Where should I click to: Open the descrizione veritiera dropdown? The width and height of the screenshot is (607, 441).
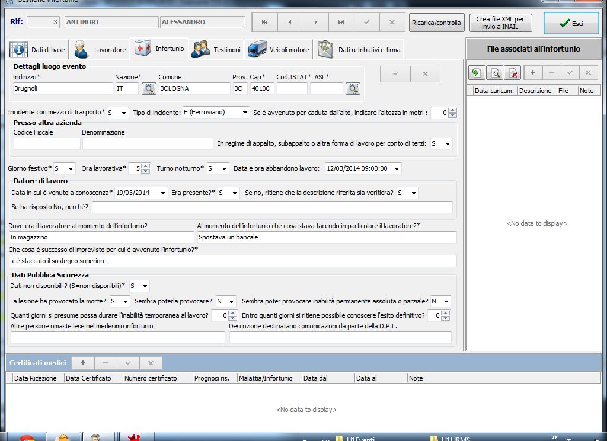pos(414,193)
